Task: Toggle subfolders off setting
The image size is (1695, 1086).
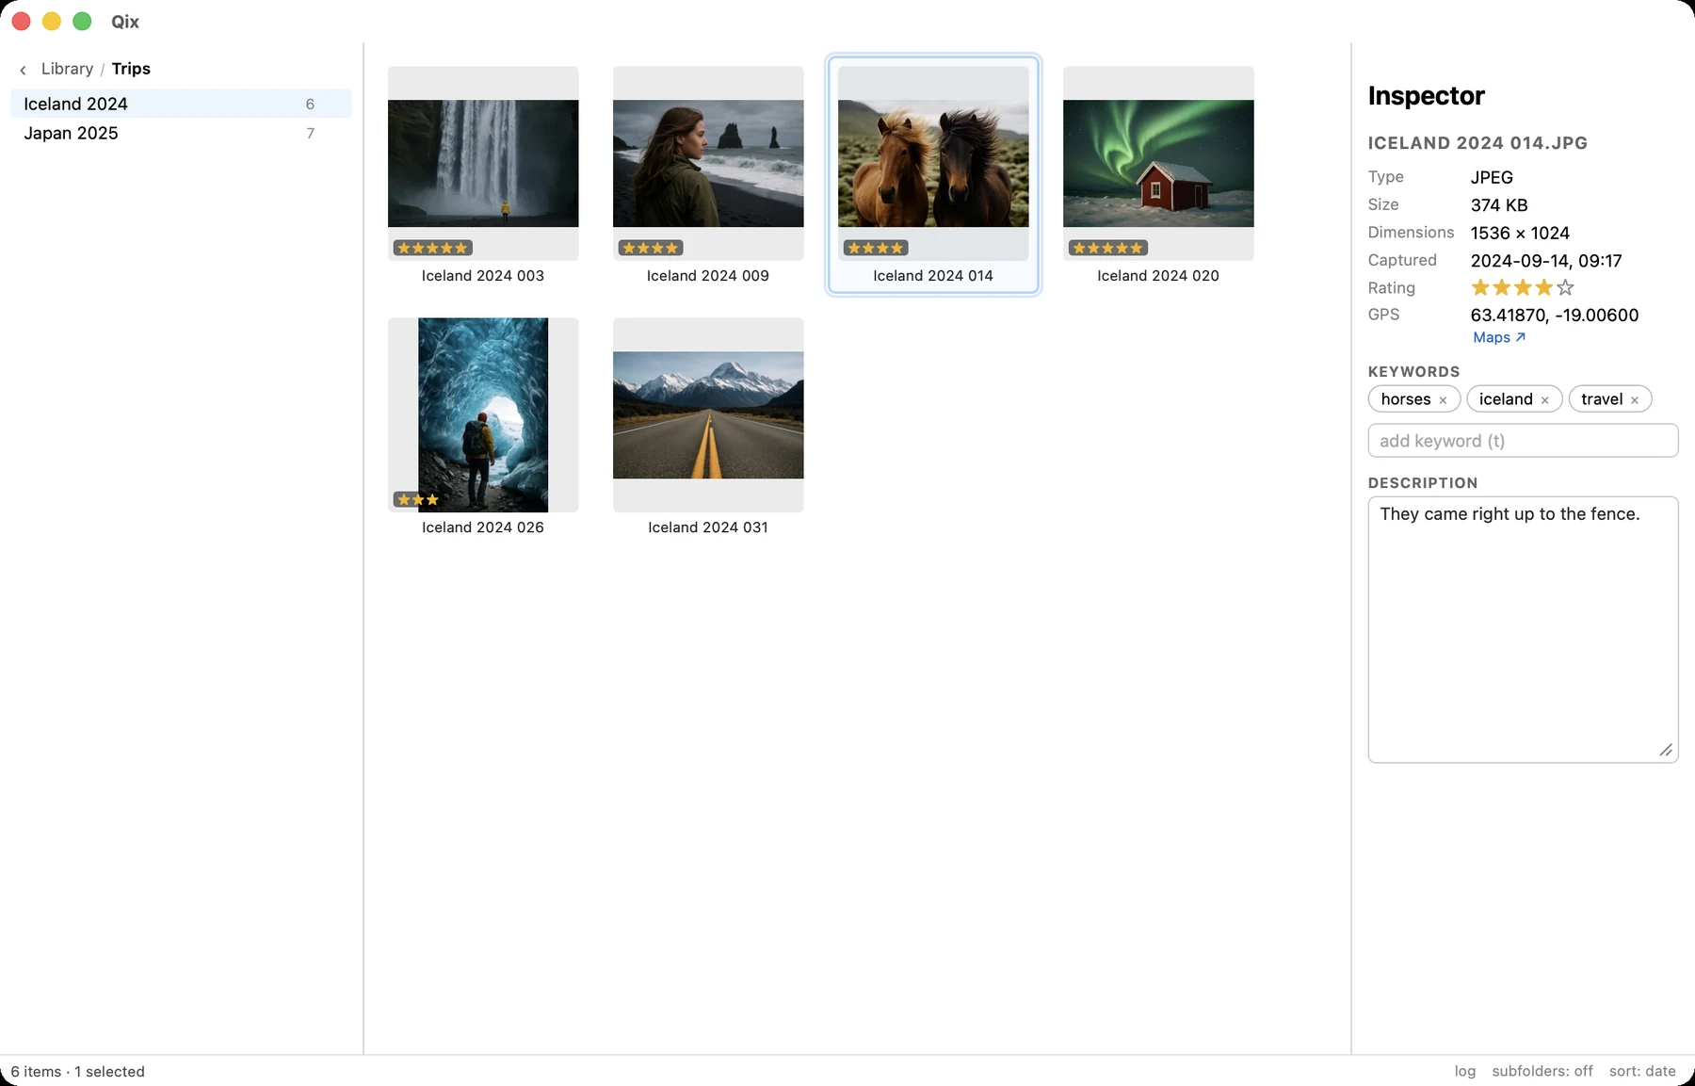Action: click(1542, 1071)
